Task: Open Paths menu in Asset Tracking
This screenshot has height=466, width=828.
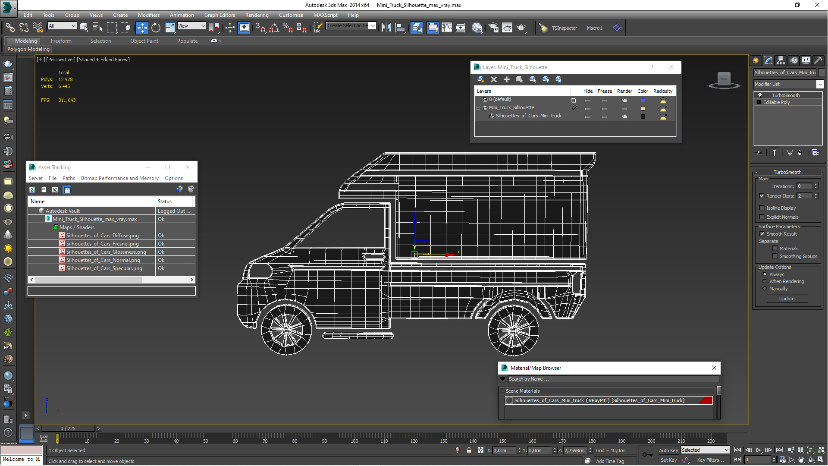Action: tap(69, 178)
